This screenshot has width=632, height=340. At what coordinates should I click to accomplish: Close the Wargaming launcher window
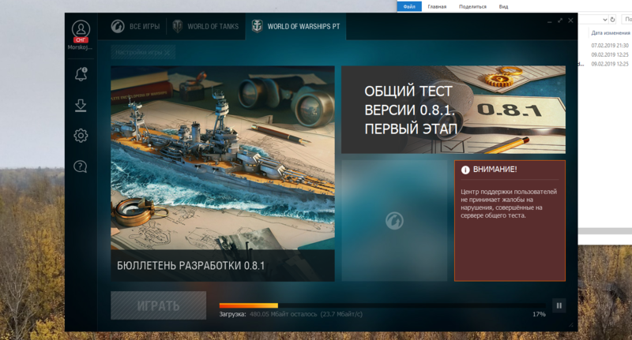(570, 21)
